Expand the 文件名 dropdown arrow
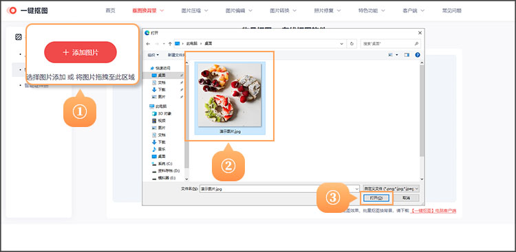This screenshot has height=252, width=516. click(357, 189)
